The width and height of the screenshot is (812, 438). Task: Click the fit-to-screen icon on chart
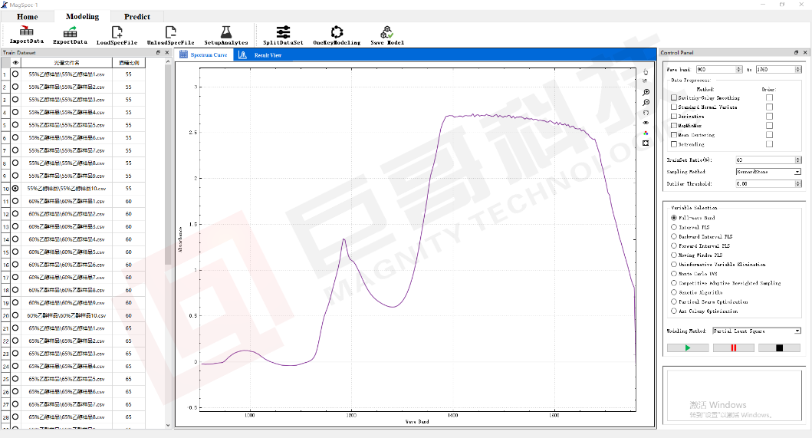click(646, 143)
